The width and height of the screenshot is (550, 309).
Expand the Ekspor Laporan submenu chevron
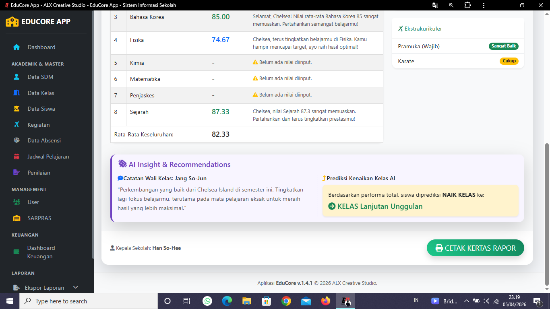(x=75, y=287)
